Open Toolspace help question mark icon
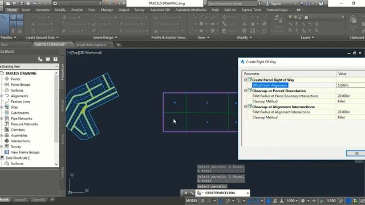365x205 pixels. coord(55,59)
